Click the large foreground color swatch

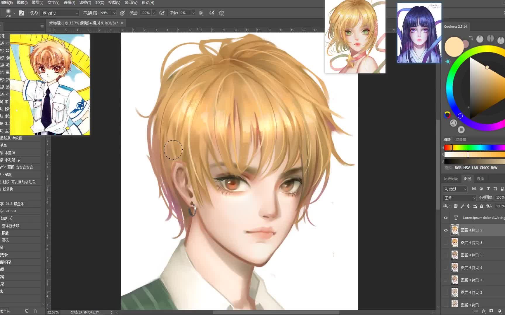click(454, 47)
